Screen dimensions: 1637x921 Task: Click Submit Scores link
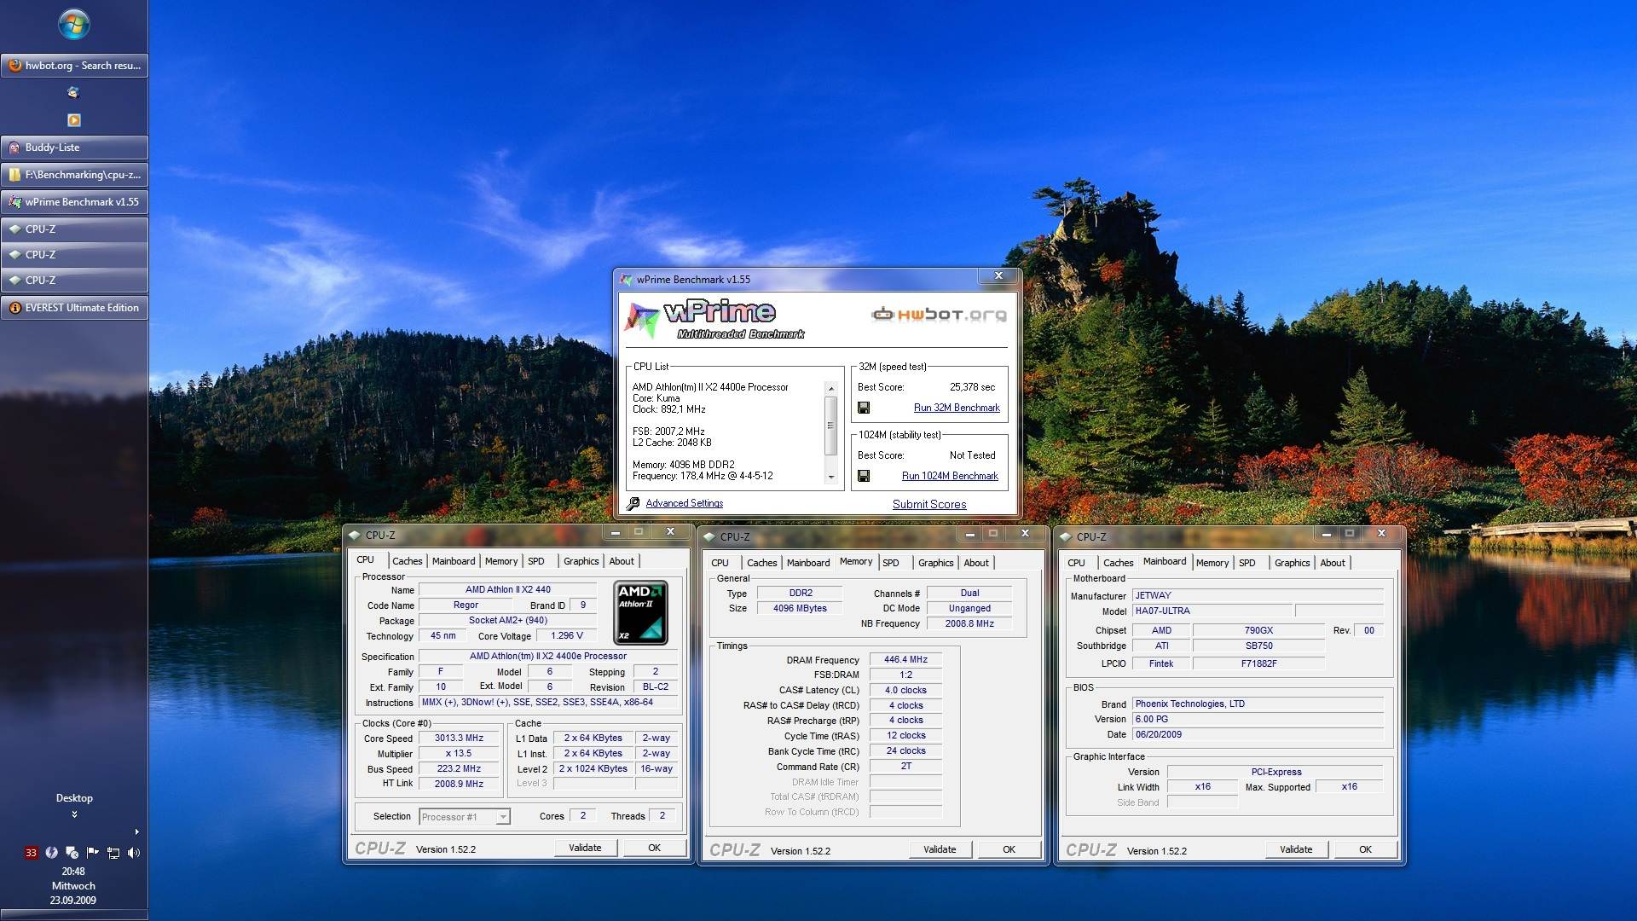929,505
